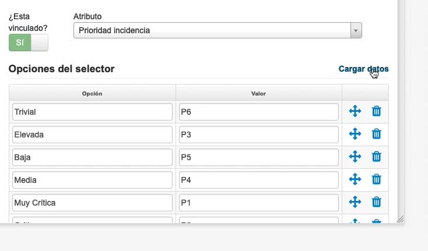
Task: Click the Media option text field
Action: [x=92, y=180]
